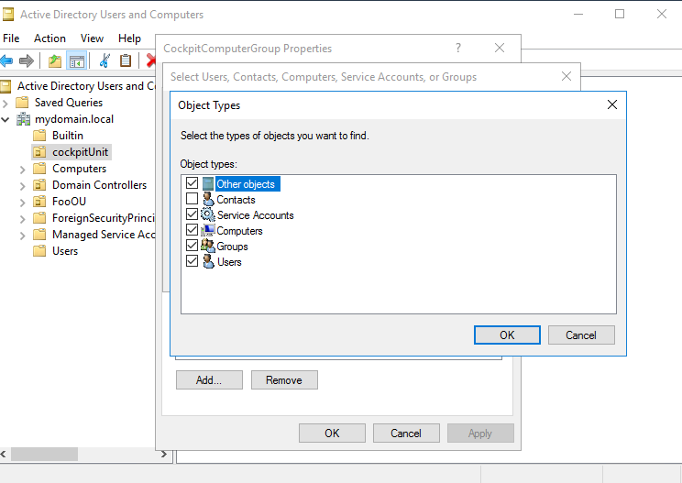Uncheck the Computers checkbox

pos(192,229)
